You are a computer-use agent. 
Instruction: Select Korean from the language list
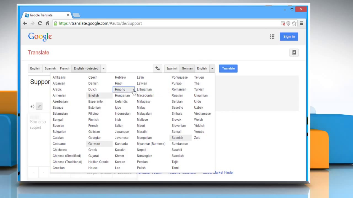tap(120, 162)
